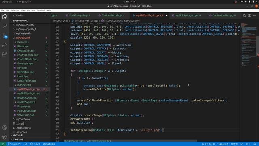Click the horizontal editor scrollbar
This screenshot has height=146, width=259.
(130, 141)
